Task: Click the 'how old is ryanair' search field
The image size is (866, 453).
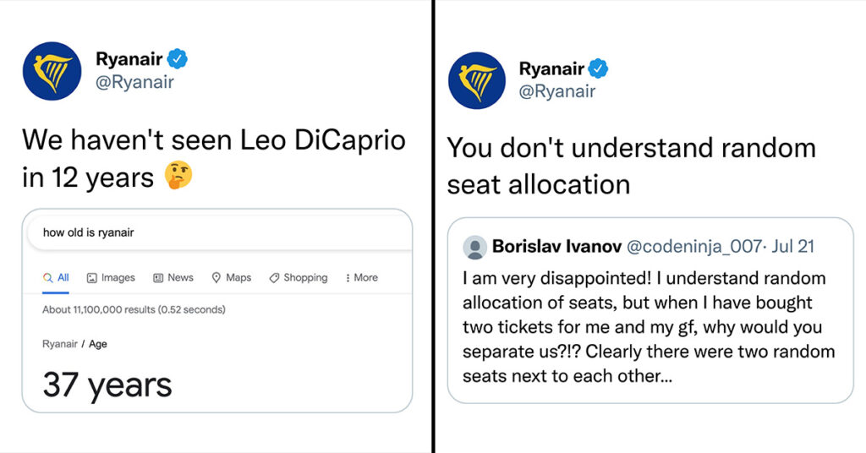Action: click(x=220, y=232)
